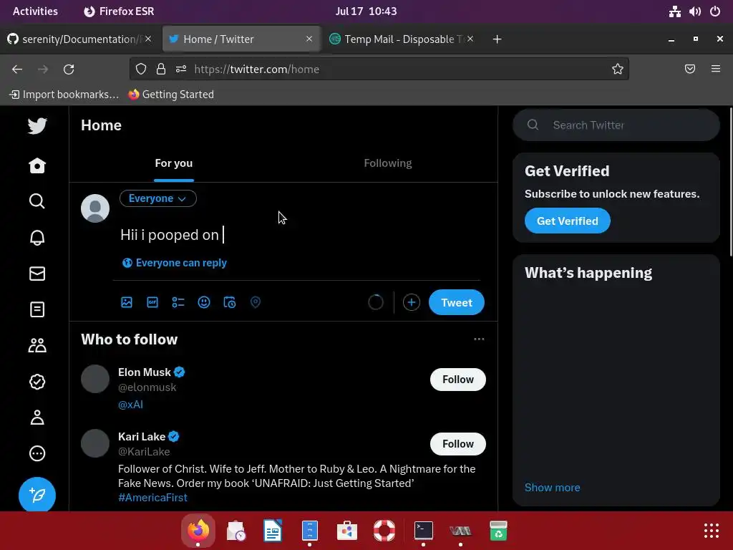Open the Firefox hamburger menu
Screen dimensions: 733x550
point(715,69)
